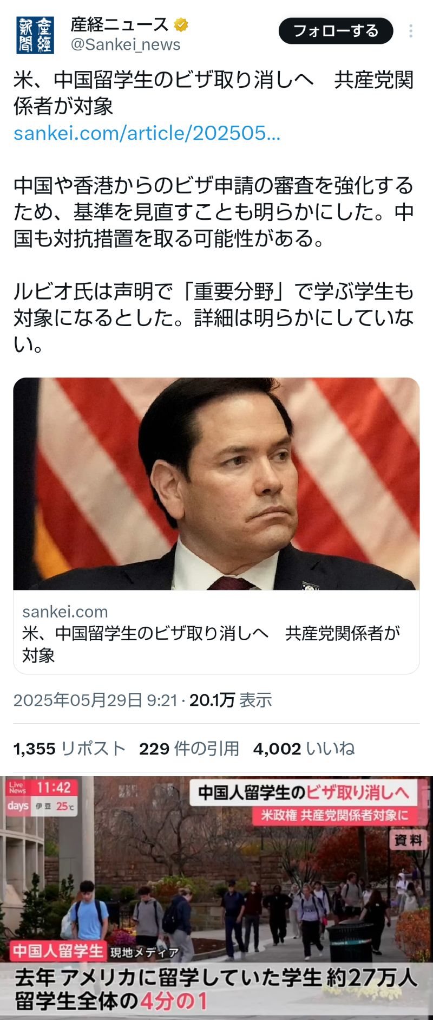Screen dimensions: 433x1020
Task: Tap the フォローする follow button
Action: pos(336,31)
